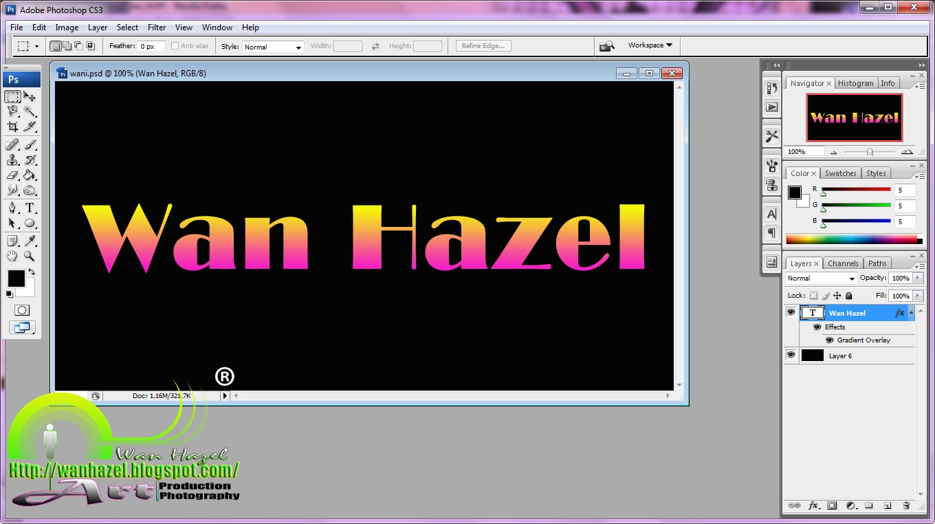Collapse the Effects list on Wan Hazel layer
This screenshot has width=935, height=524.
coord(910,312)
